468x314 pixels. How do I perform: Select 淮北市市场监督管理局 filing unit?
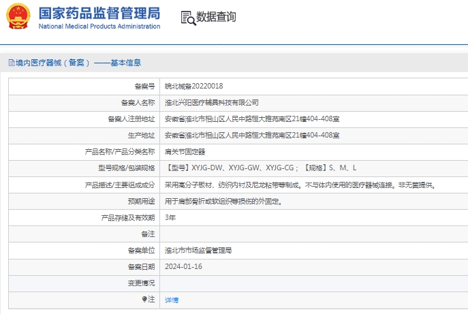tap(198, 251)
